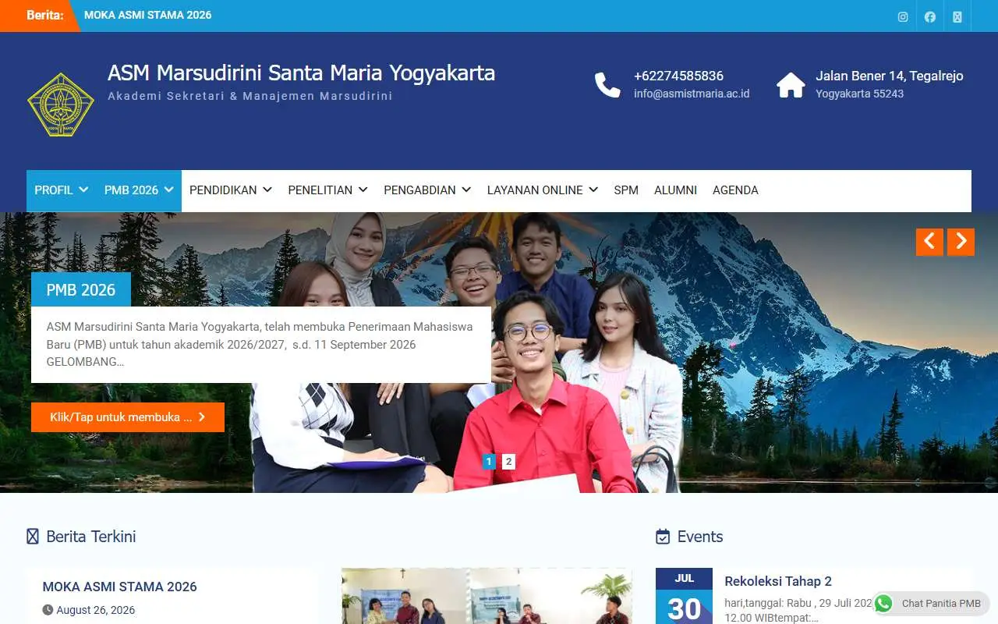Image resolution: width=998 pixels, height=624 pixels.
Task: Click the Berita Terkini heading icon
Action: [33, 537]
